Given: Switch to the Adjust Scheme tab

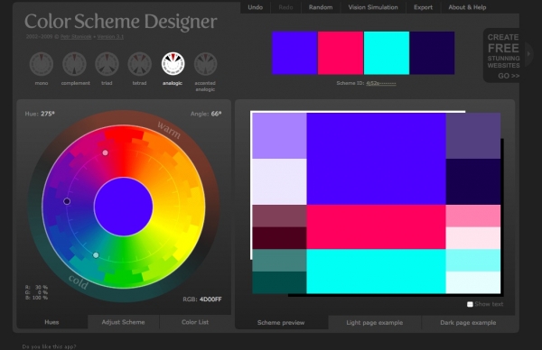Looking at the screenshot, I should coord(124,322).
